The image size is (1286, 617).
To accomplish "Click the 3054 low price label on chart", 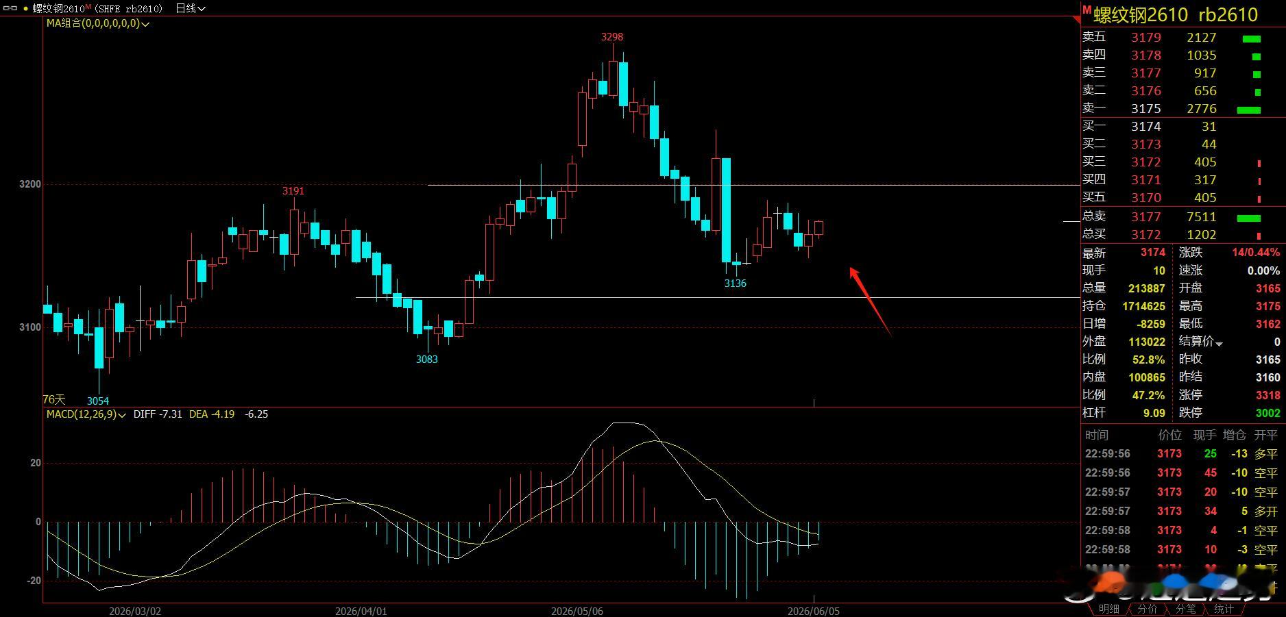I will tap(98, 401).
